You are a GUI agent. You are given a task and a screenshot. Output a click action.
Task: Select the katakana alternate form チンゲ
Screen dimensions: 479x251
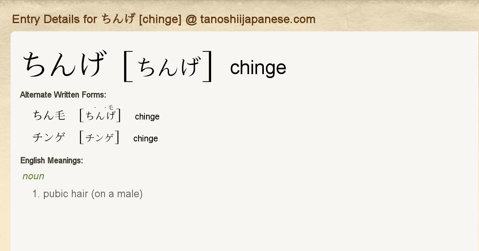[x=49, y=138]
